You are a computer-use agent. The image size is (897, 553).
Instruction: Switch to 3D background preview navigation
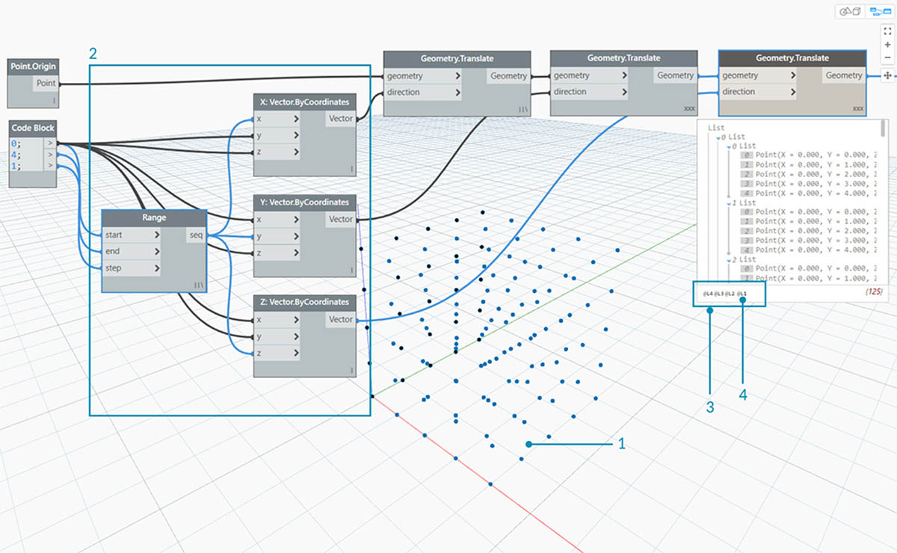(851, 11)
